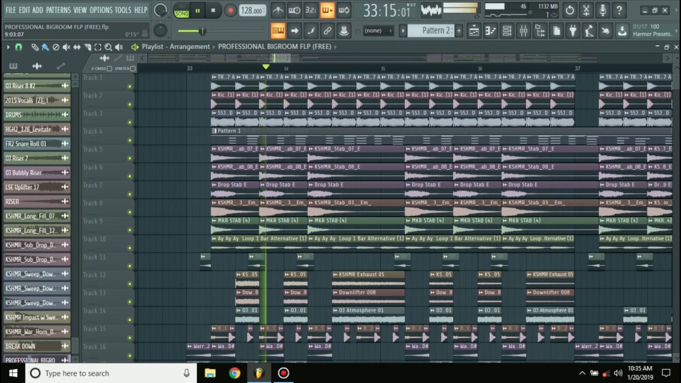Image resolution: width=681 pixels, height=383 pixels.
Task: Toggle the STRETCH checkbox
Action: 132,69
